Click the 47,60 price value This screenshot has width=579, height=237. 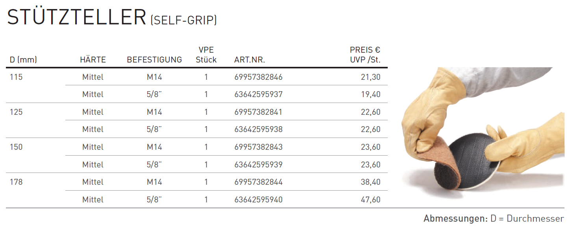pyautogui.click(x=371, y=200)
